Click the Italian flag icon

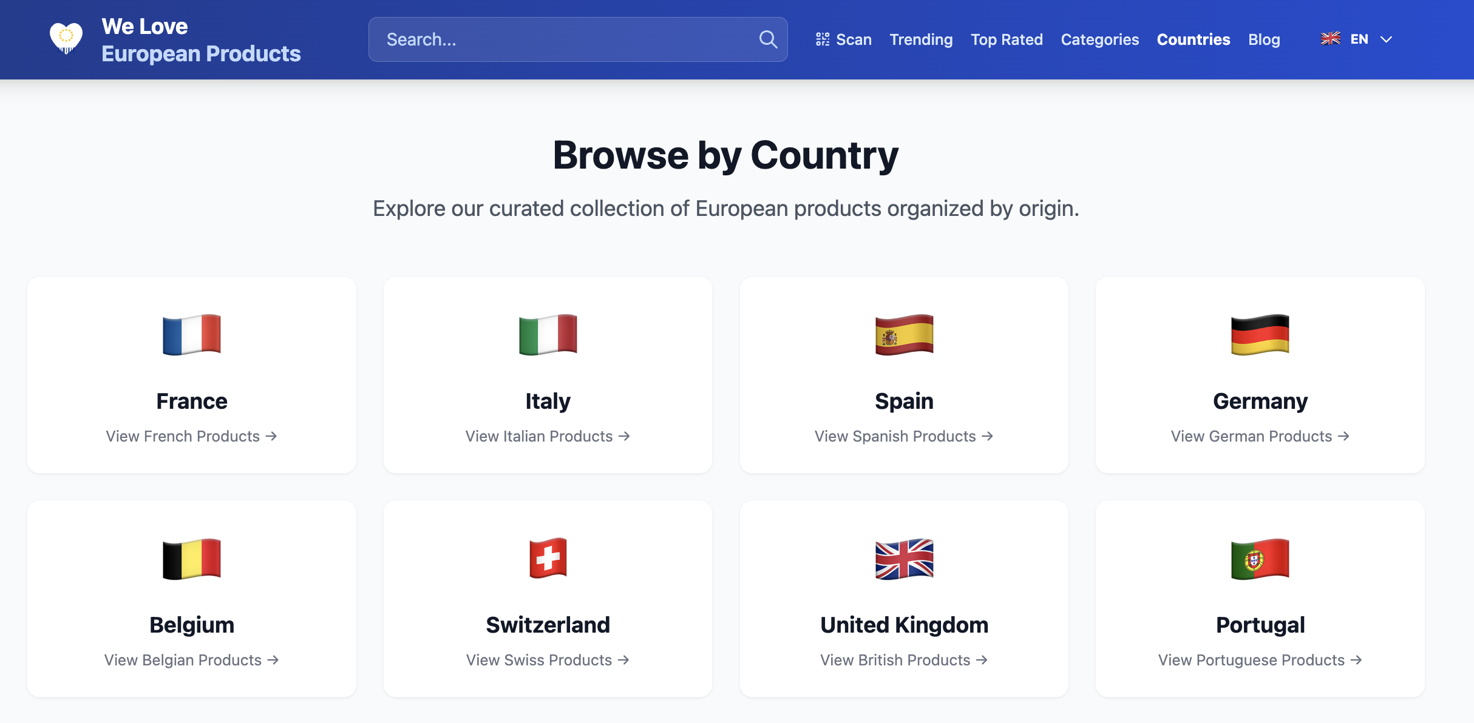pos(548,334)
